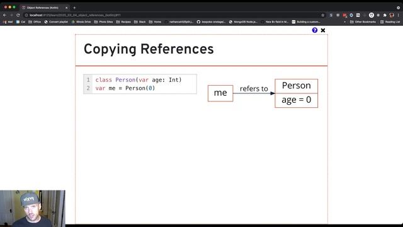Screen dimensions: 403x227
Task: Click the presenter webcam video thumbnail
Action: tap(33, 209)
